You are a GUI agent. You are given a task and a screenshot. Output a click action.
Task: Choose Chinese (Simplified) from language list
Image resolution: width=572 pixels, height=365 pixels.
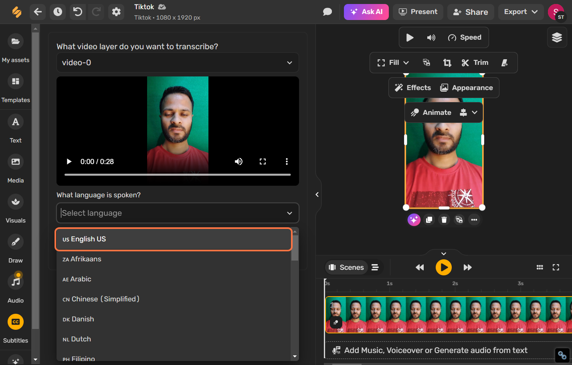174,299
